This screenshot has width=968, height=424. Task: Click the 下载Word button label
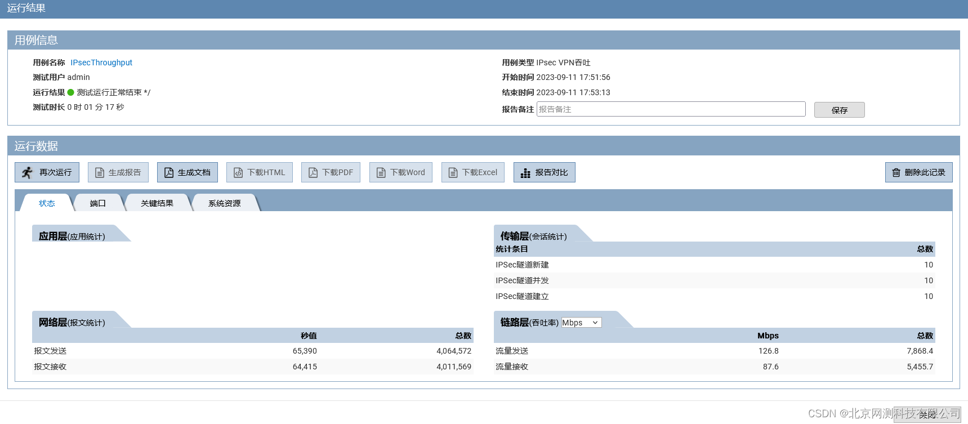(x=408, y=172)
